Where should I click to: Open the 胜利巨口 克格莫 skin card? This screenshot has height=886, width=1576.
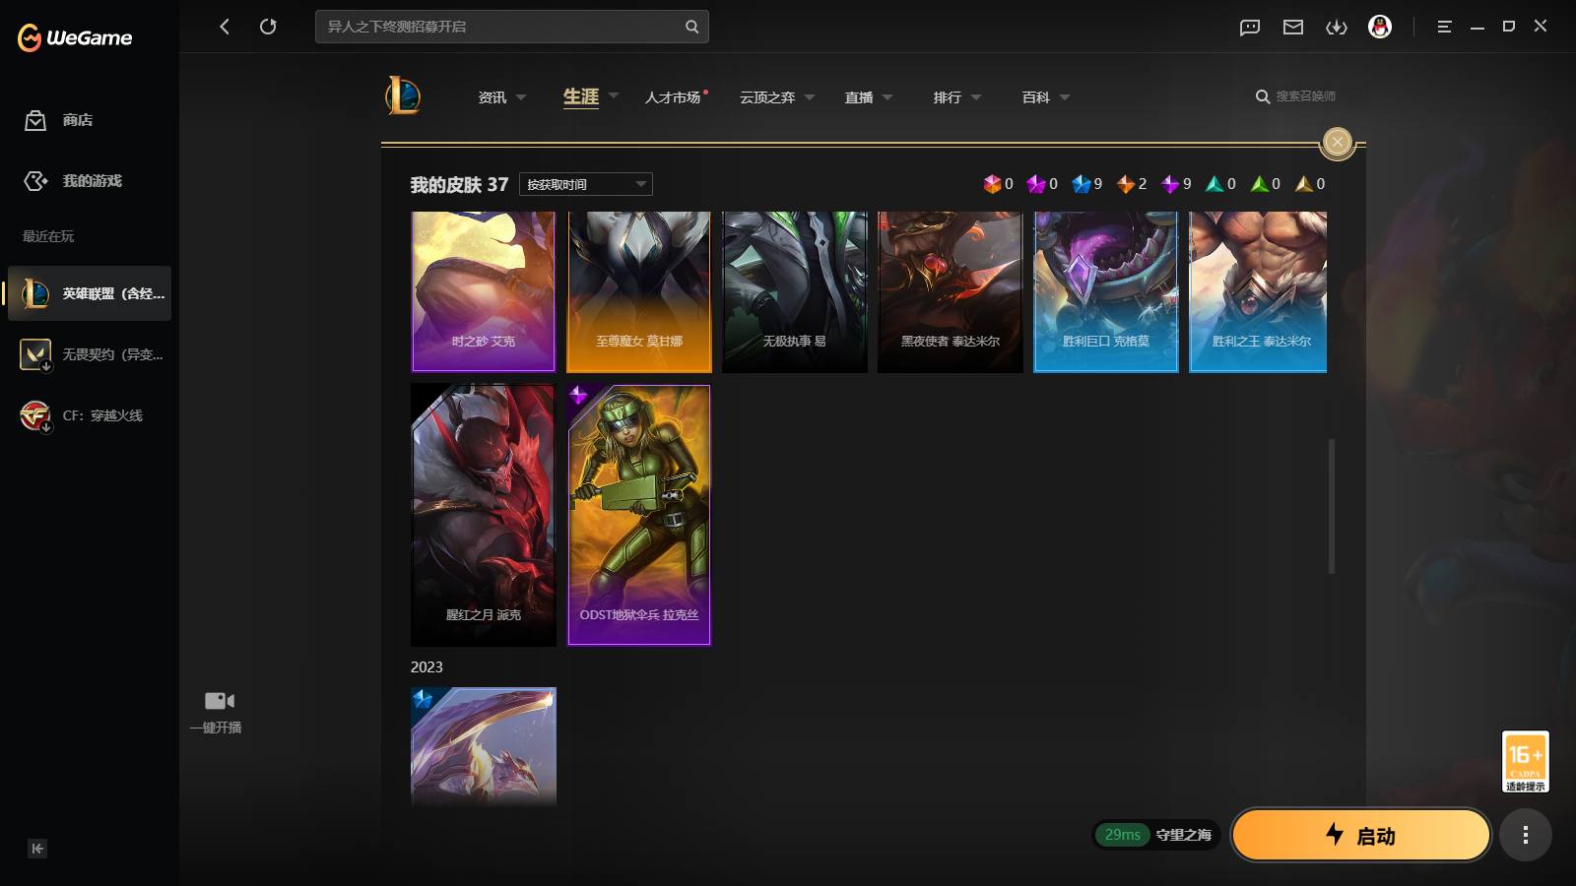(1105, 291)
